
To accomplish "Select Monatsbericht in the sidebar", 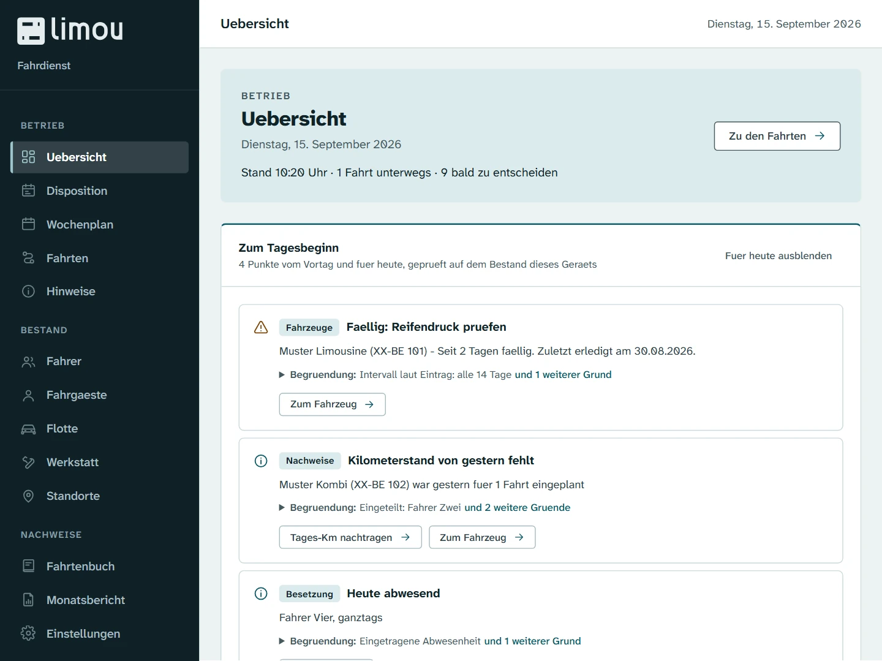I will click(x=99, y=600).
